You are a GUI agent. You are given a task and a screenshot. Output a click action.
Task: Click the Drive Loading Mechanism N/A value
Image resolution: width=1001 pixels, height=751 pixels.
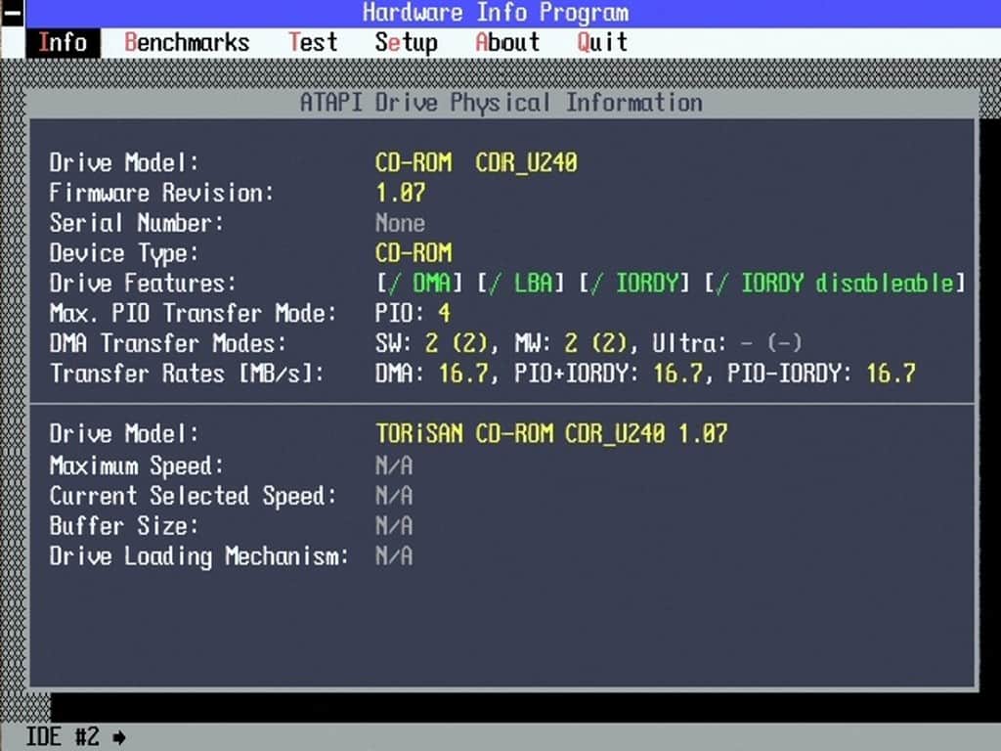coord(394,556)
